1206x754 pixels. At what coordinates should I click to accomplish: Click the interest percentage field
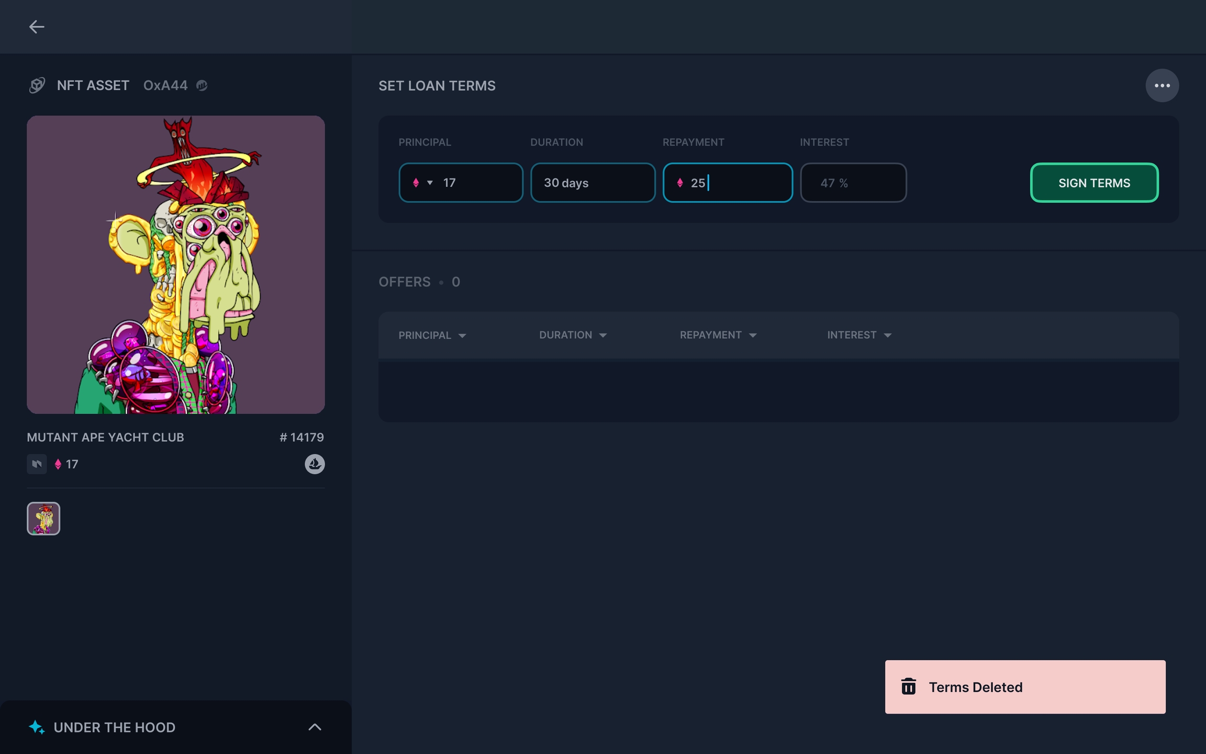tap(853, 183)
